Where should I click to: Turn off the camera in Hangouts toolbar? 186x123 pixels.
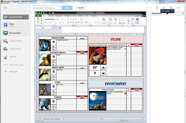(x=164, y=8)
